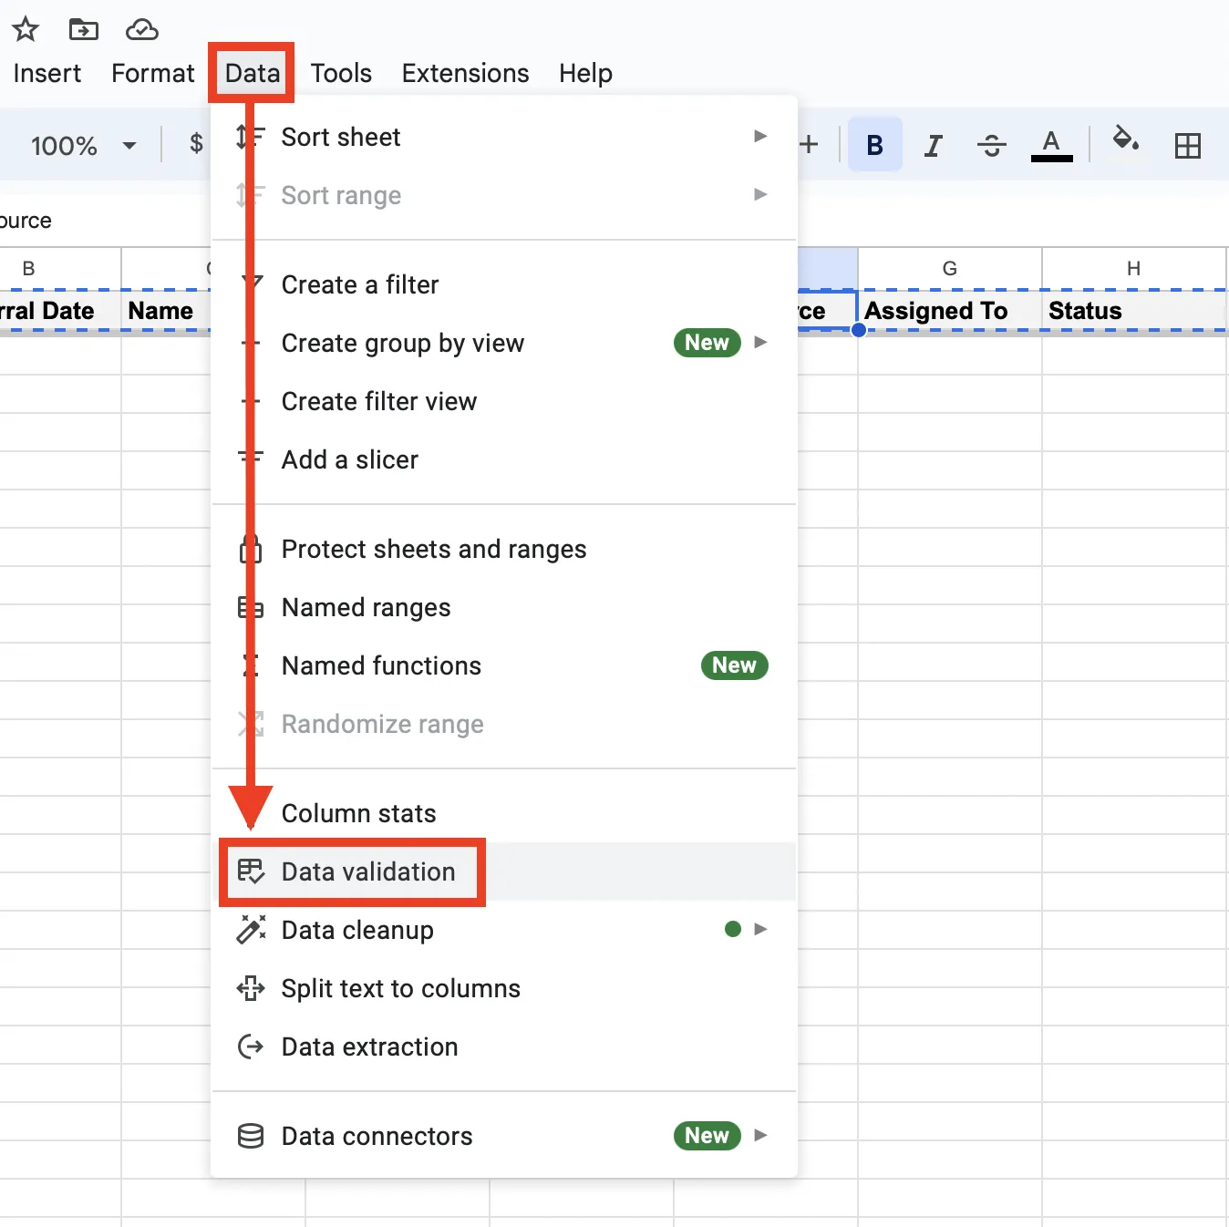Select Data extraction
The height and width of the screenshot is (1227, 1229).
[x=504, y=1047]
